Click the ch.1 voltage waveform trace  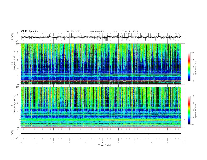pyautogui.click(x=101, y=37)
